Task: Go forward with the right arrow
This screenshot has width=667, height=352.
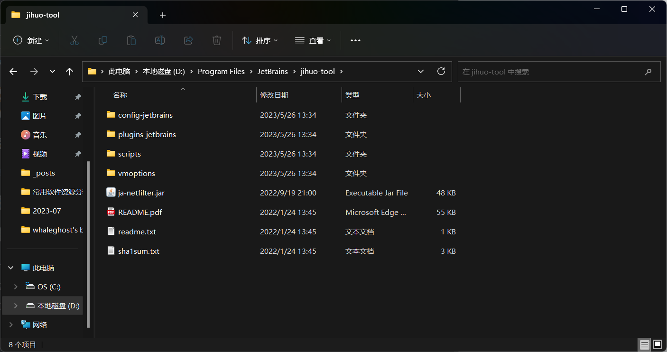Action: pos(34,72)
